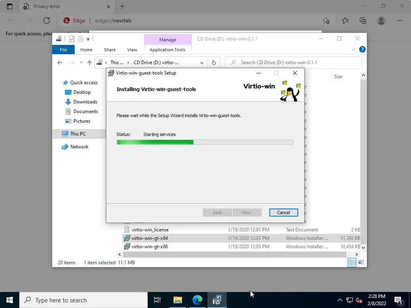This screenshot has height=308, width=411.
Task: Switch to Large icons view layout
Action: (361, 262)
